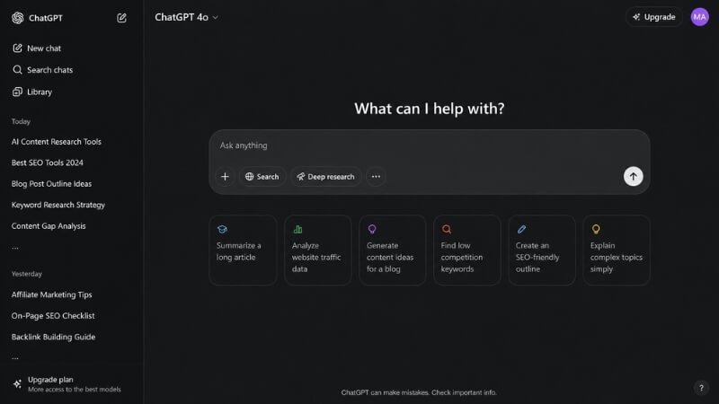The height and width of the screenshot is (404, 719).
Task: Open Keyword Research Strategy chat
Action: 58,205
